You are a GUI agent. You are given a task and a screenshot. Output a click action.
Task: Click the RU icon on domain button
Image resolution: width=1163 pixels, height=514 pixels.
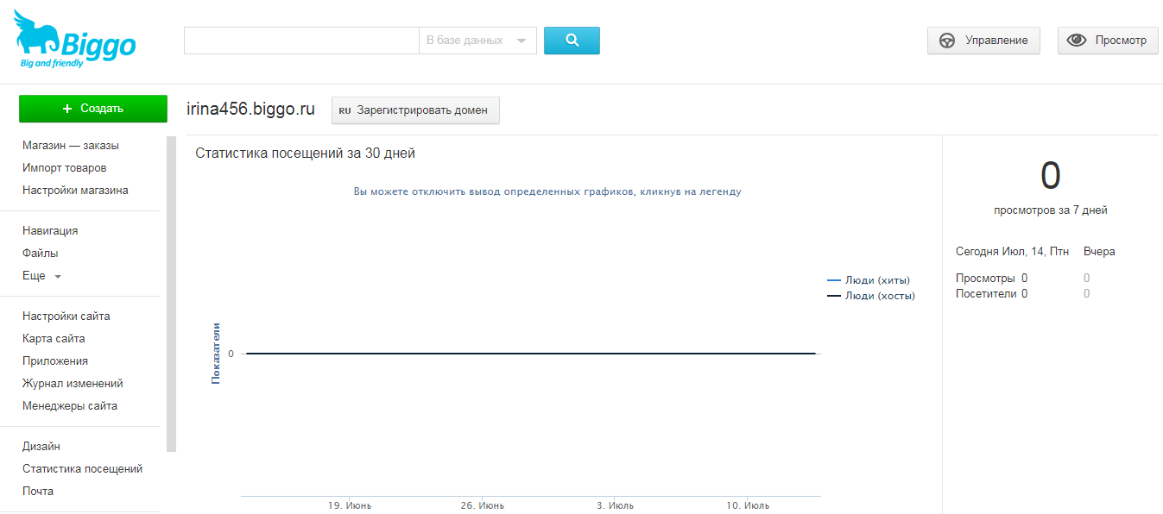point(344,111)
